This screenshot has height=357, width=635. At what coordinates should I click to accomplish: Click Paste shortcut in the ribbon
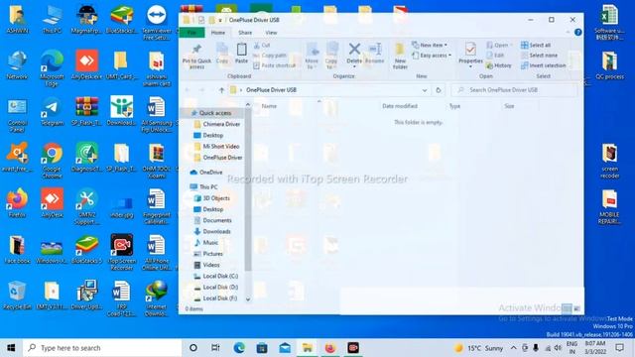coord(274,65)
